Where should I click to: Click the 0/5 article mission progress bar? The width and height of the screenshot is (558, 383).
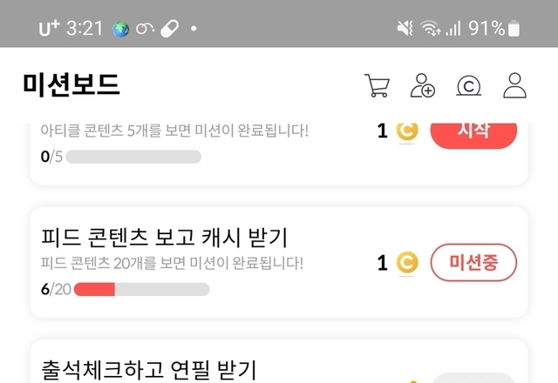pyautogui.click(x=133, y=157)
